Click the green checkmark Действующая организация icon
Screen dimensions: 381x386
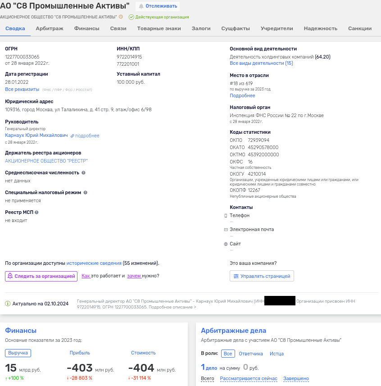[132, 17]
